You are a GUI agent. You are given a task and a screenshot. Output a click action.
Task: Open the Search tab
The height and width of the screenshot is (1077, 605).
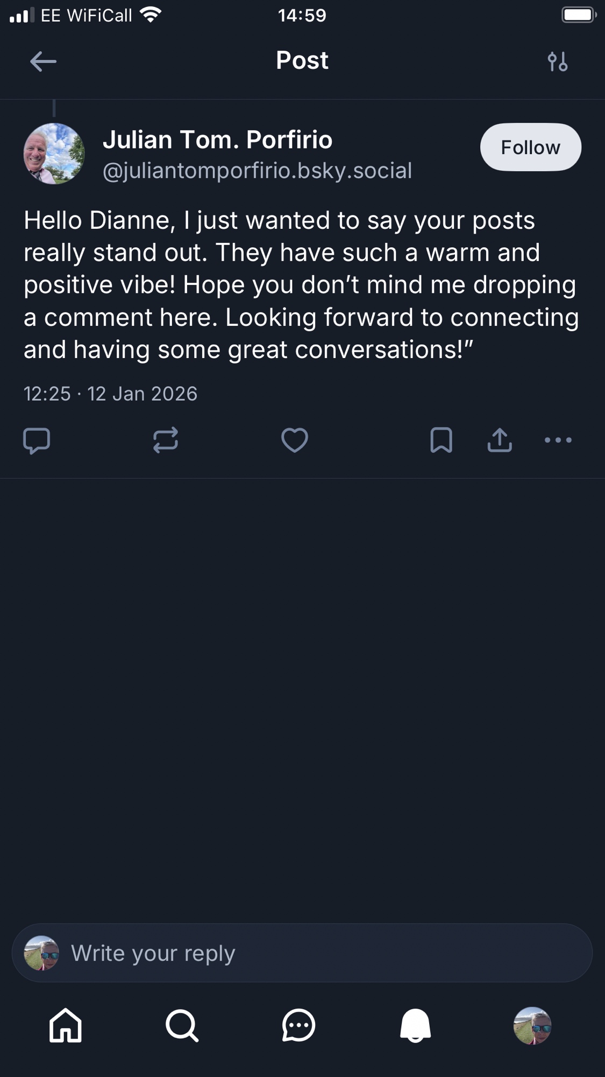click(x=182, y=1025)
